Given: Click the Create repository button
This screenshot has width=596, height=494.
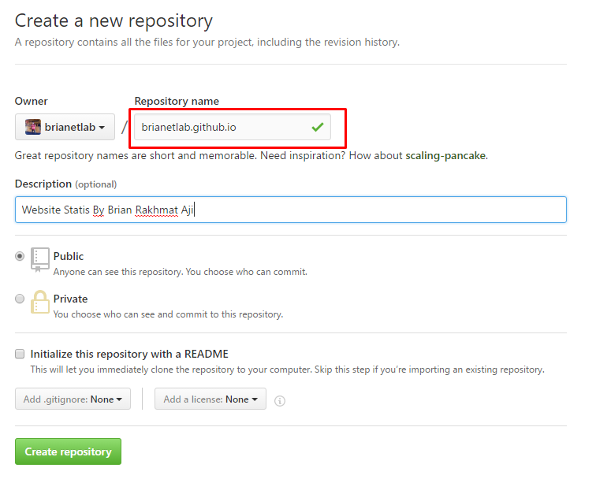Looking at the screenshot, I should point(68,451).
